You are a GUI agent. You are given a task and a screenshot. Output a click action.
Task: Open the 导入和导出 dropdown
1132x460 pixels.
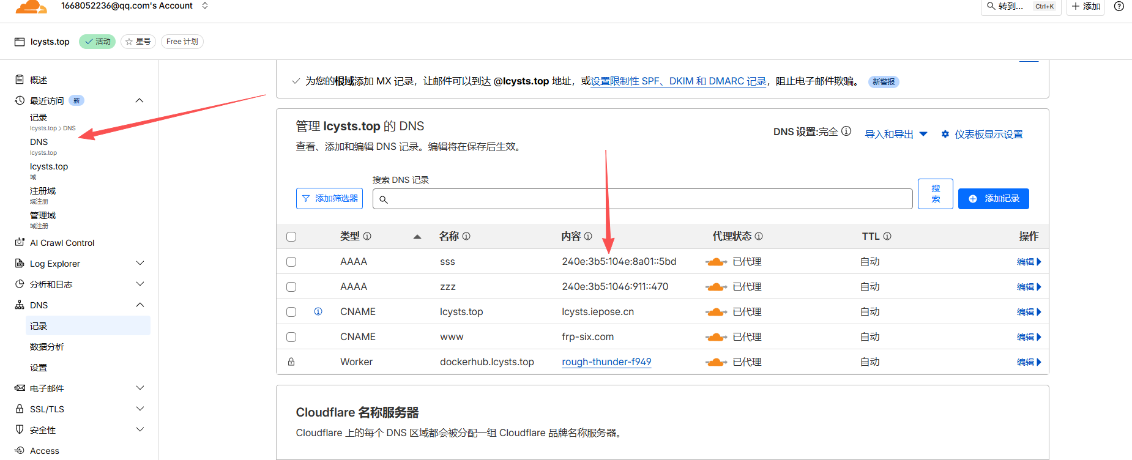896,134
